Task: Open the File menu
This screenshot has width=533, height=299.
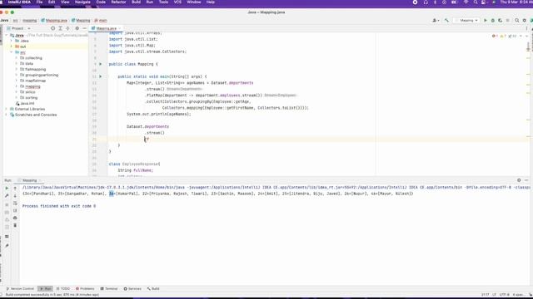Action: tap(39, 2)
